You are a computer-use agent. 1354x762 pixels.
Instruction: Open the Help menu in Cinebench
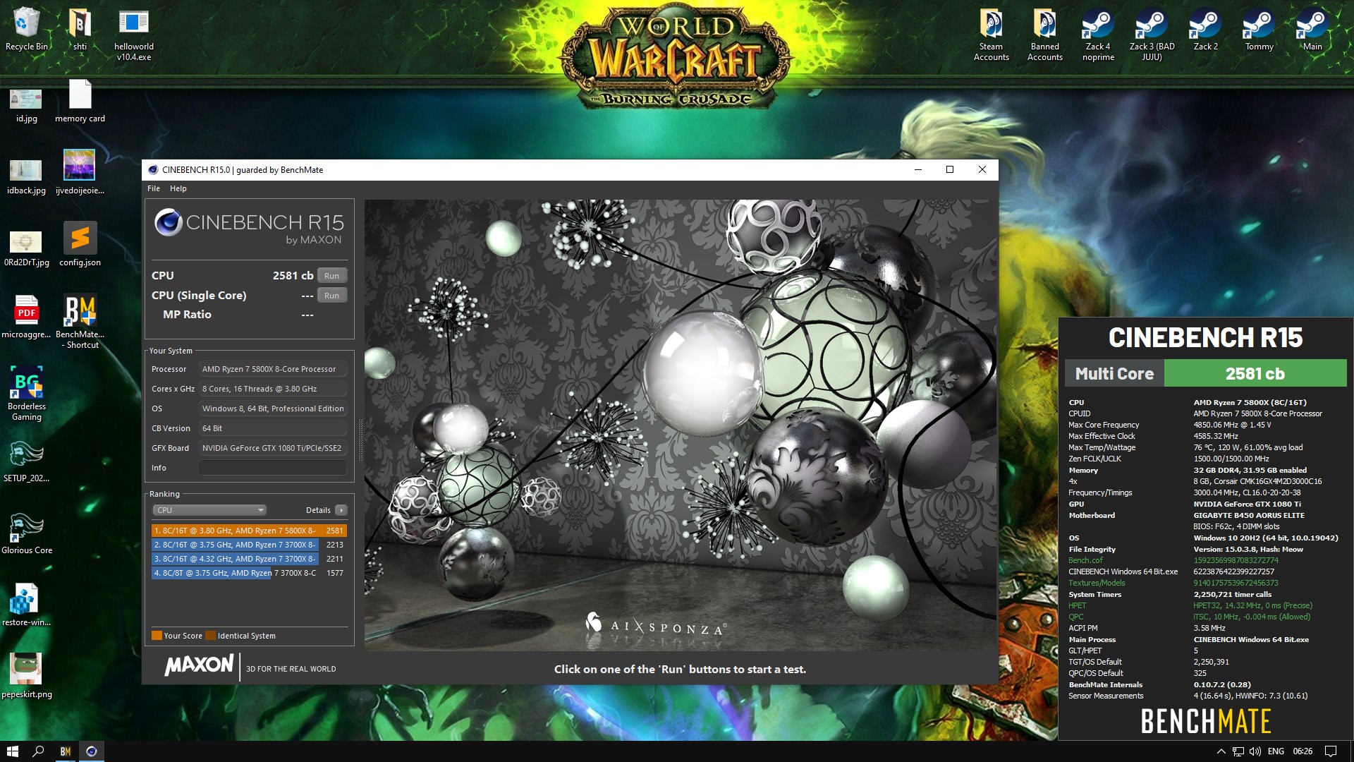click(178, 188)
